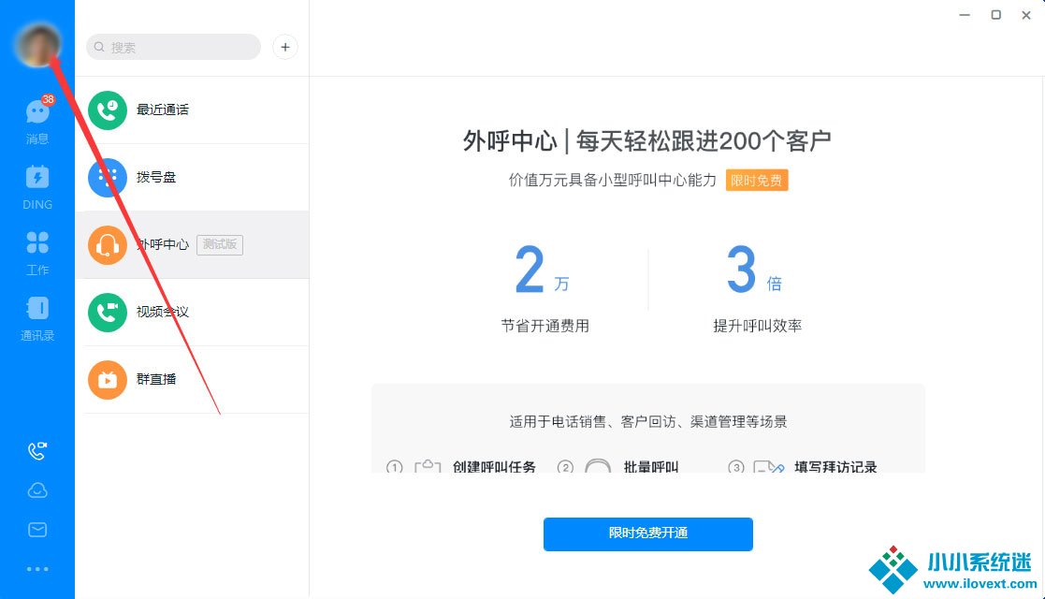
Task: Open 群直播 group live item
Action: (x=192, y=379)
